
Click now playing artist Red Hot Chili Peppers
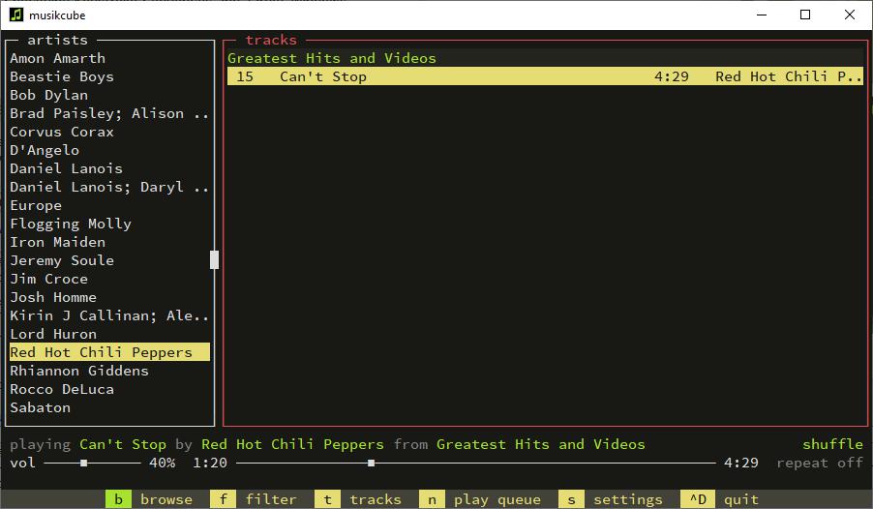point(292,444)
